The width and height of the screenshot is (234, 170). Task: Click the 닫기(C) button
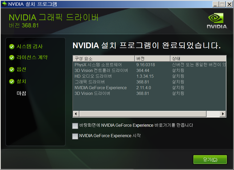pyautogui.click(x=210, y=159)
